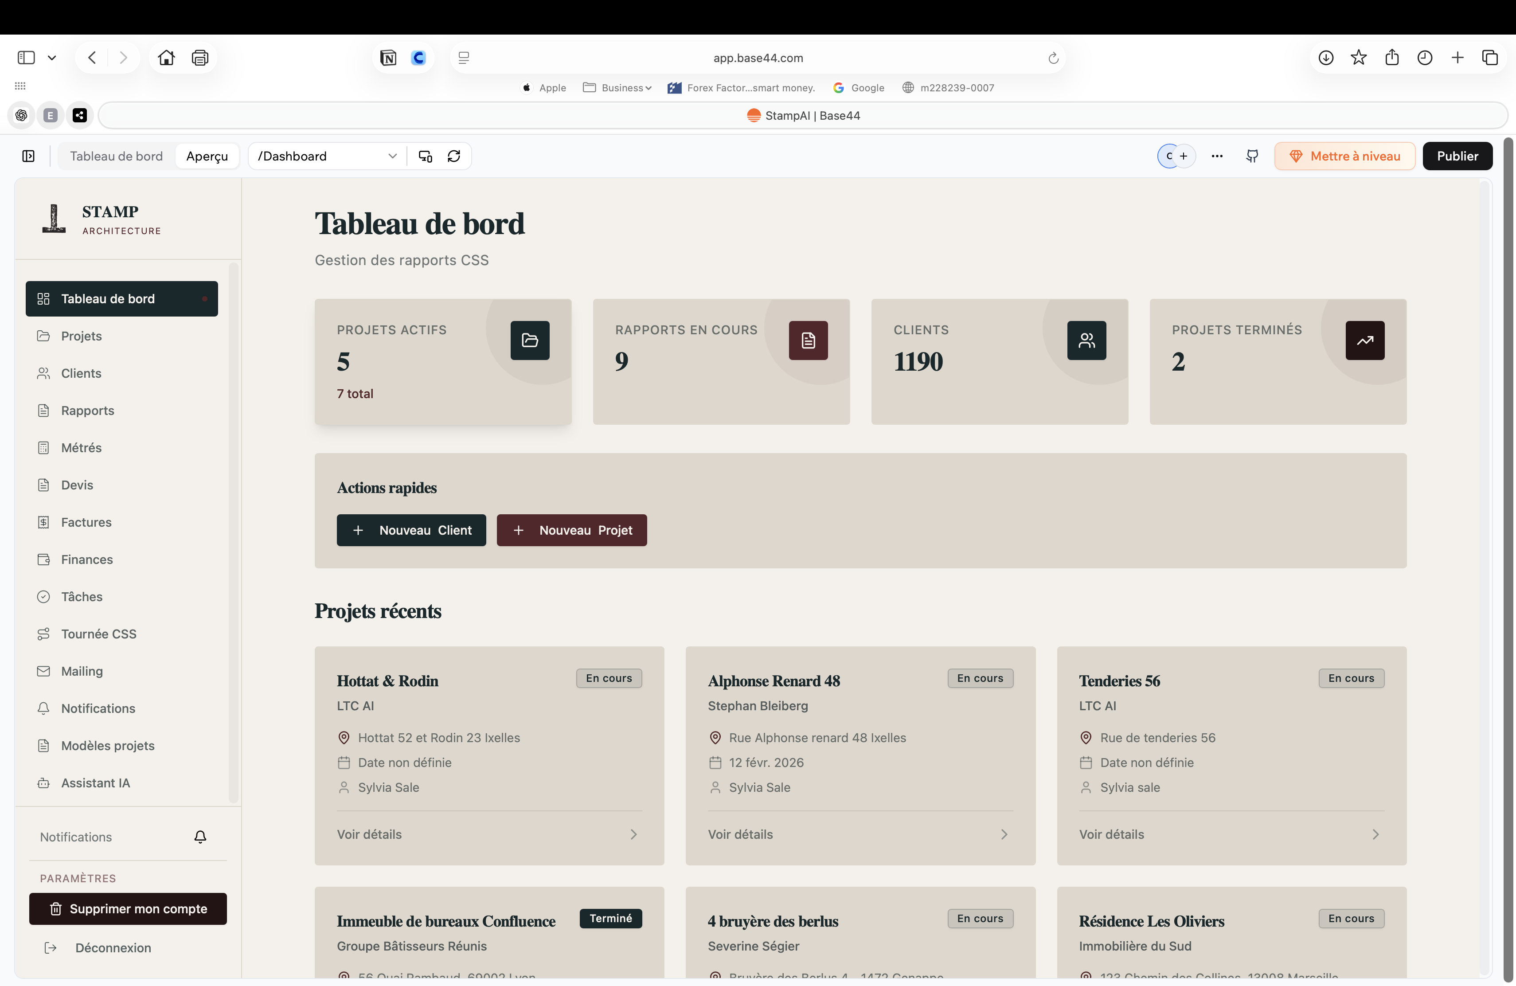Click the Nouveau Projet button
Viewport: 1516px width, 986px height.
point(572,531)
